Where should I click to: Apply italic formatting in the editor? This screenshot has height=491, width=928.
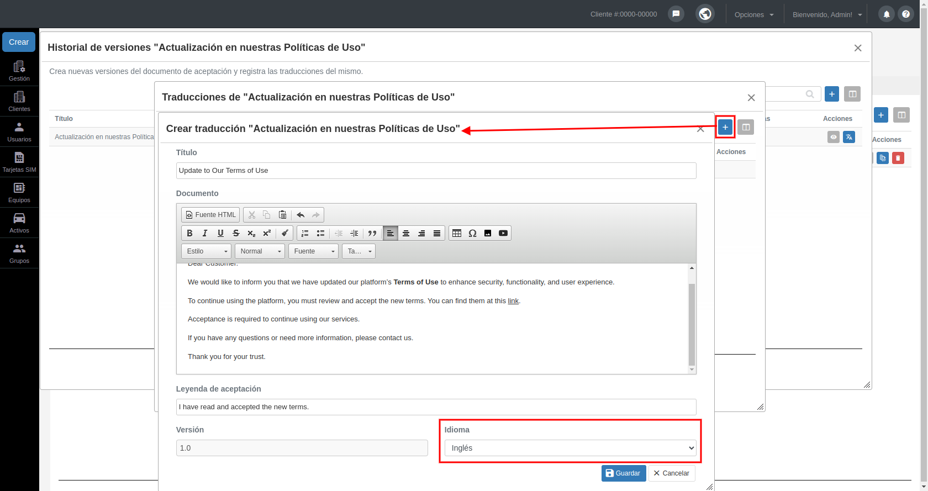pos(205,233)
